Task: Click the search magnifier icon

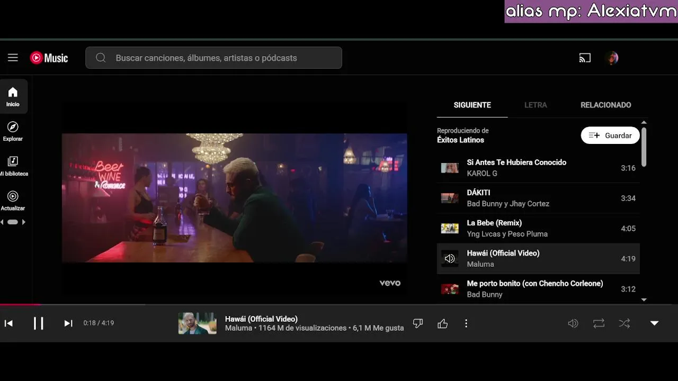Action: coord(101,58)
